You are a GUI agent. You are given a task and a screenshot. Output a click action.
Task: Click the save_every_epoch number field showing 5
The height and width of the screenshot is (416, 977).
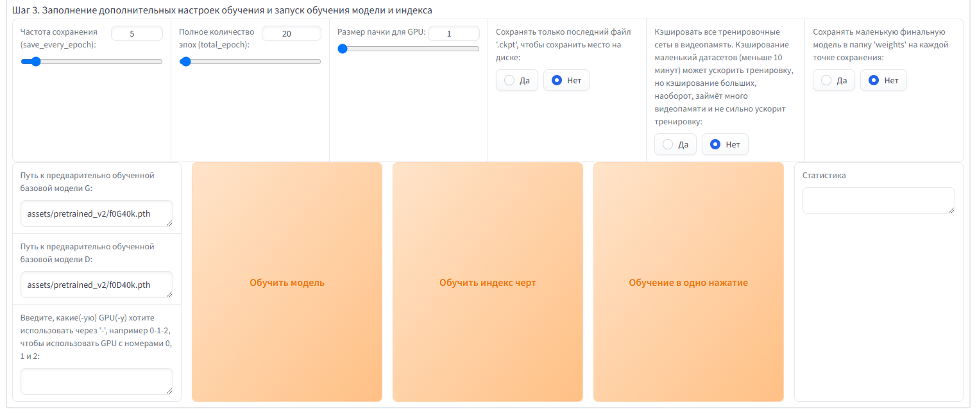pos(137,33)
